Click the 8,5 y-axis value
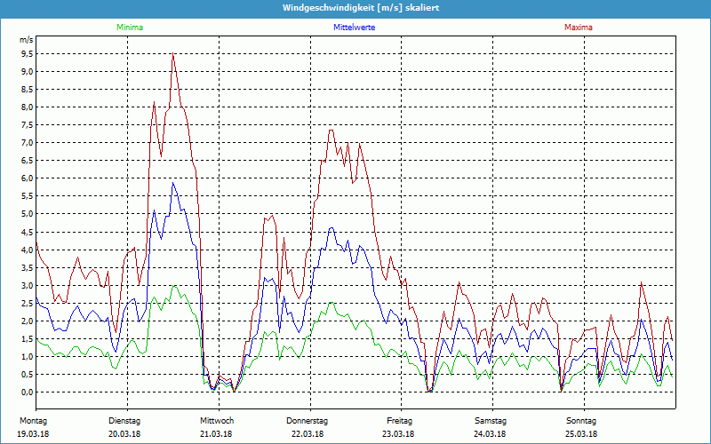This screenshot has height=444, width=711. pos(27,90)
